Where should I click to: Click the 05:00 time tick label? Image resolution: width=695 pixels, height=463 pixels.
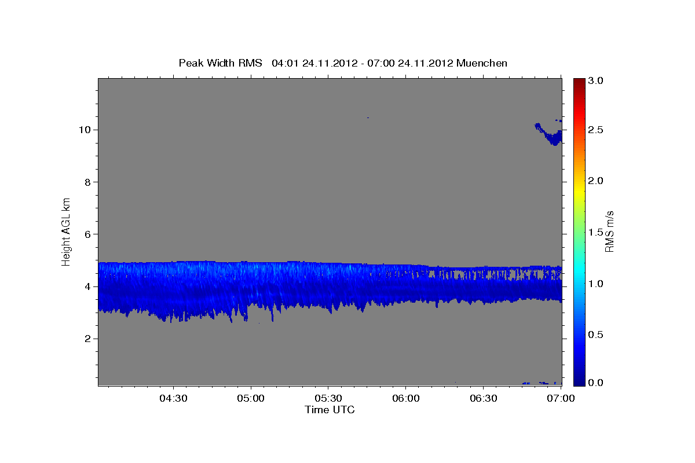pos(251,398)
